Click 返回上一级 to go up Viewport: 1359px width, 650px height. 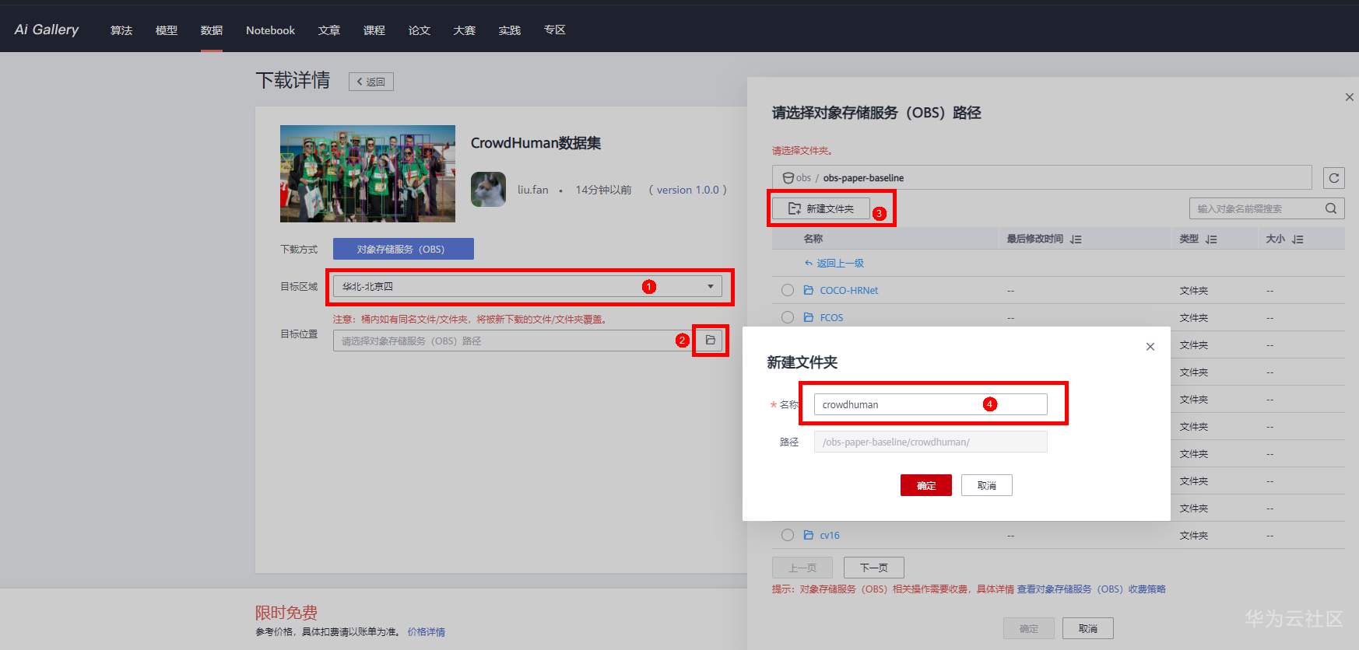pos(834,263)
